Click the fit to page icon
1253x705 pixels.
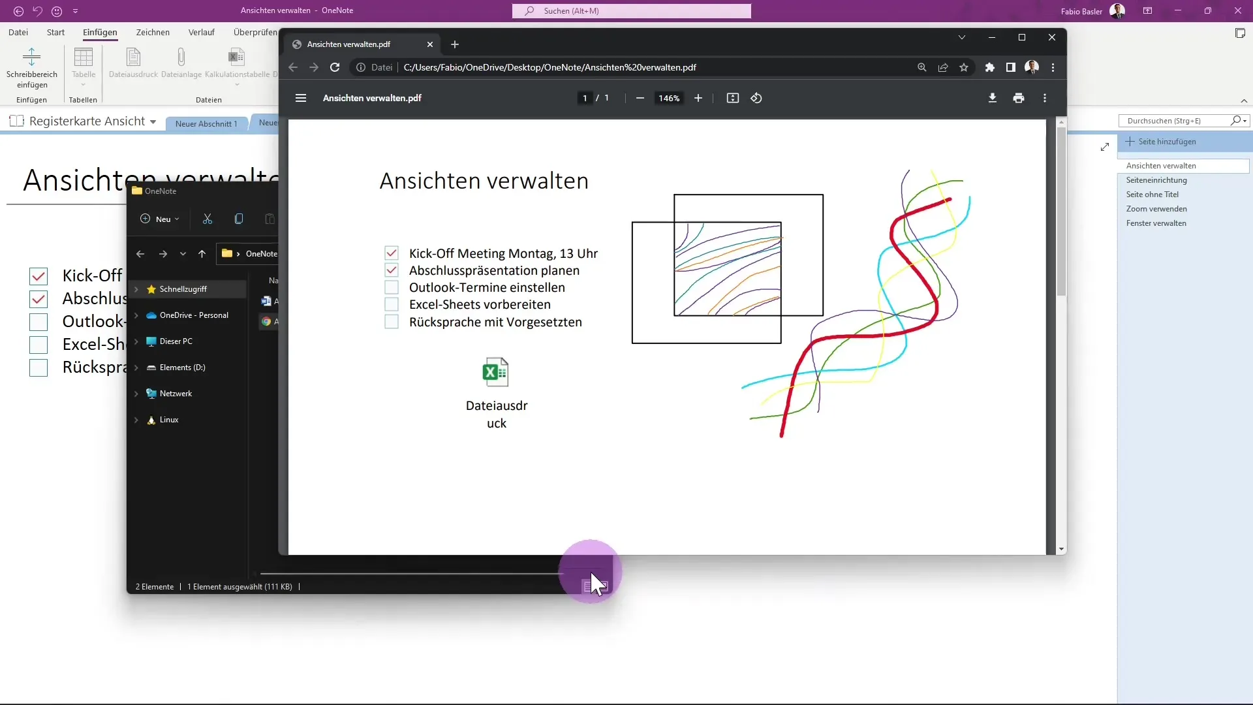point(733,98)
